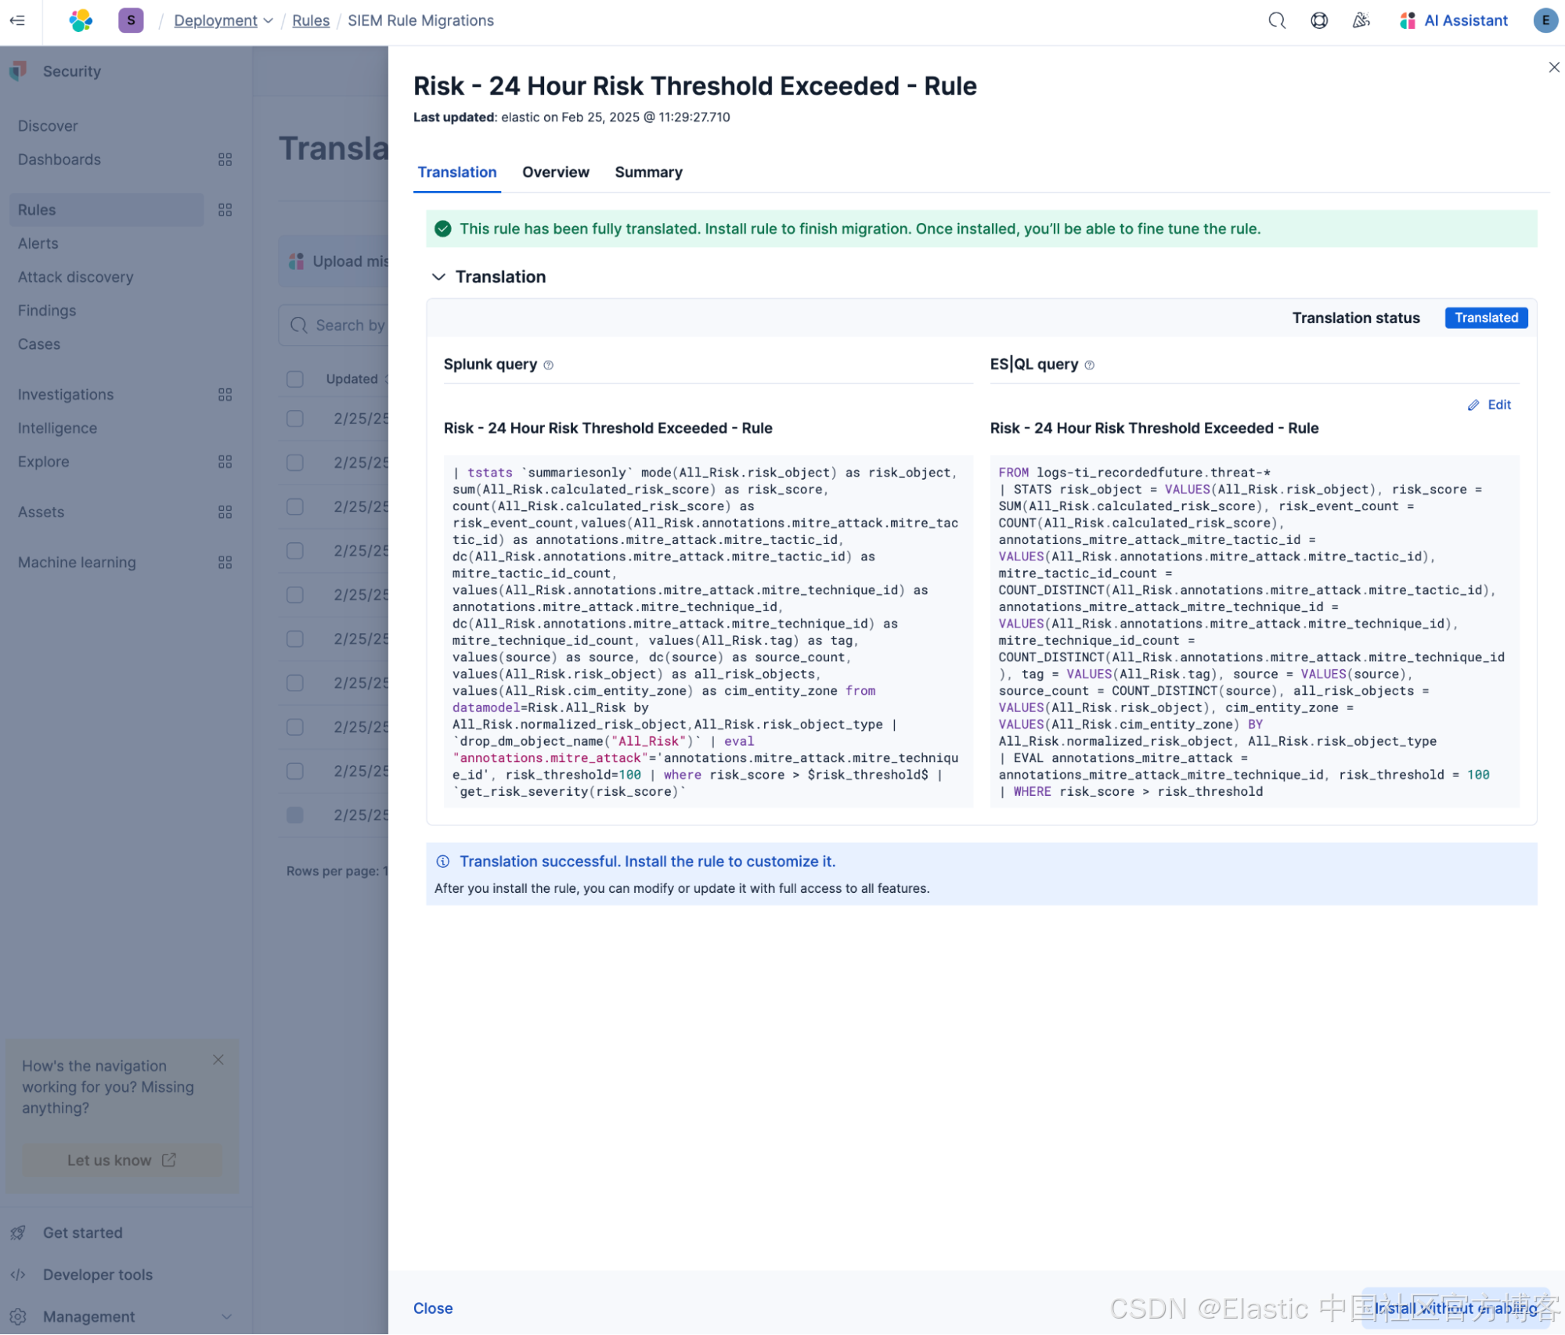1565x1335 pixels.
Task: Switch to the Translation tab
Action: 456,172
